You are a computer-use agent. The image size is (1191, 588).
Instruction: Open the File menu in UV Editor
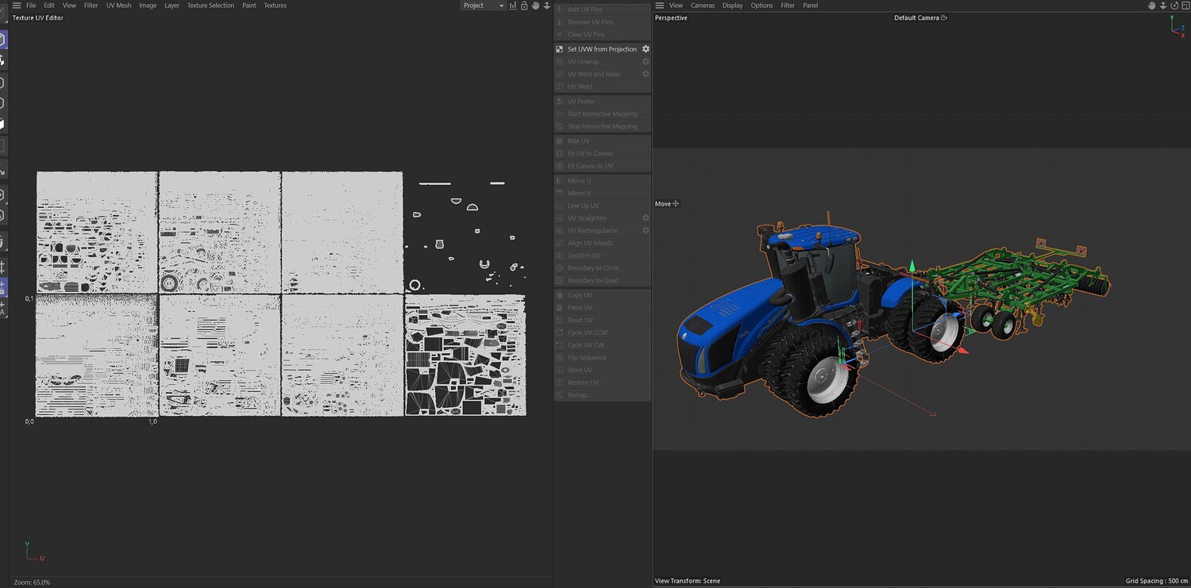(31, 6)
